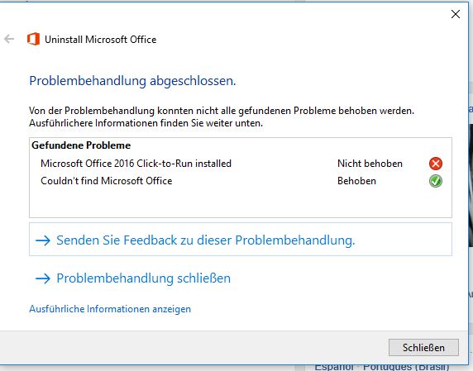Click the Problembehandlung abgeschlossen heading
The image size is (473, 371).
(132, 81)
